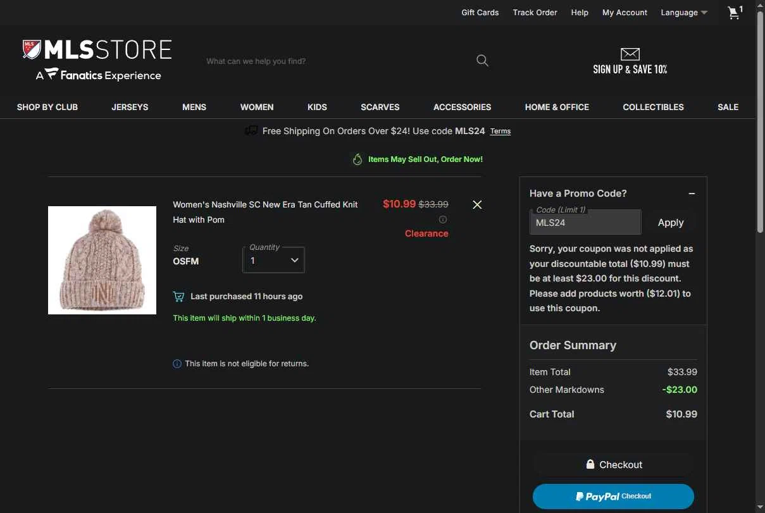Click price info icon under $33.99
Image resolution: width=765 pixels, height=513 pixels.
pos(443,219)
